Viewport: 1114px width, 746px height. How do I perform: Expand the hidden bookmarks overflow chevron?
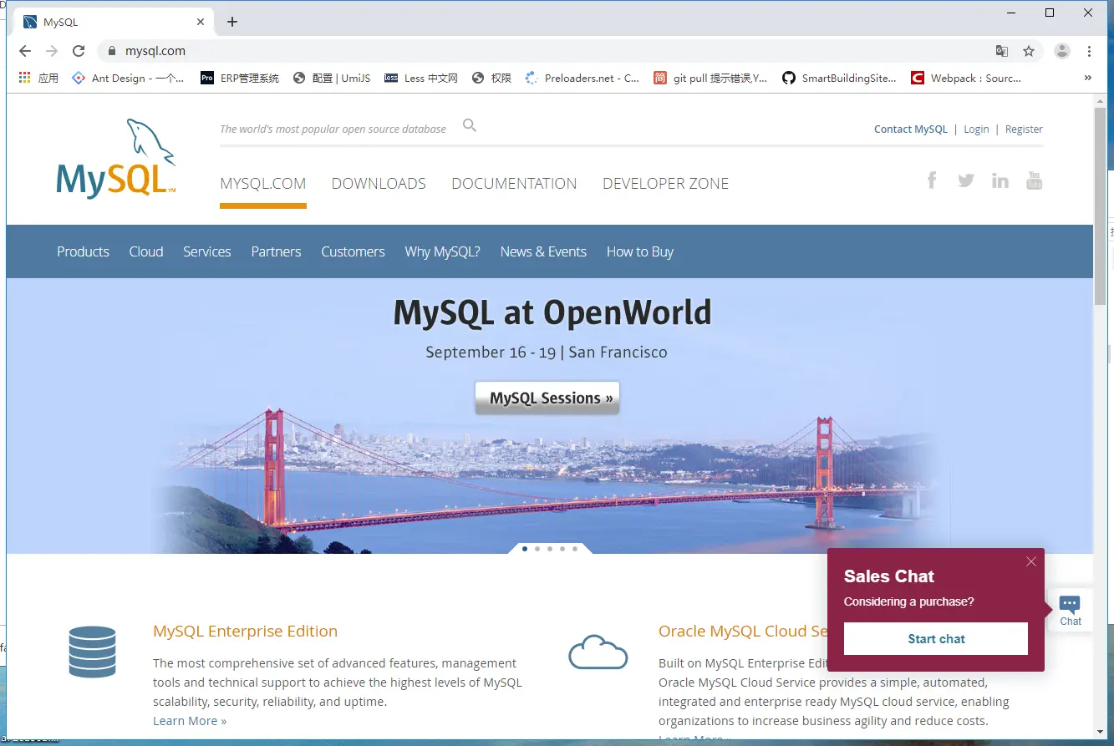point(1087,78)
